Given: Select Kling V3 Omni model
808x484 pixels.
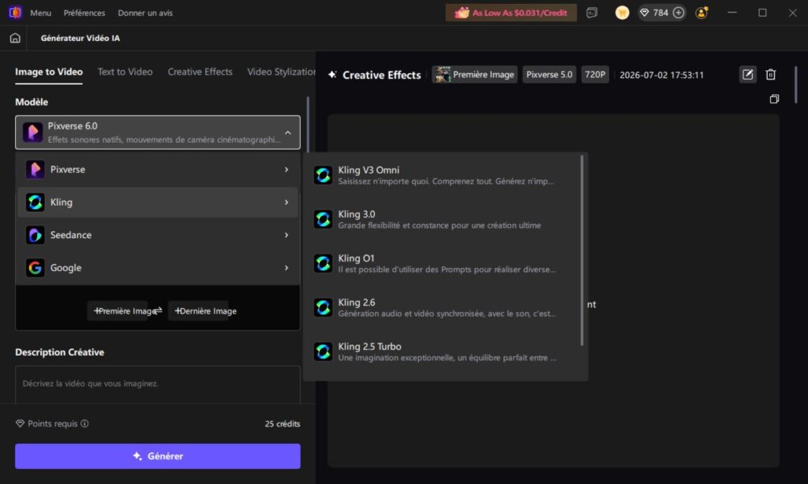Looking at the screenshot, I should 447,176.
